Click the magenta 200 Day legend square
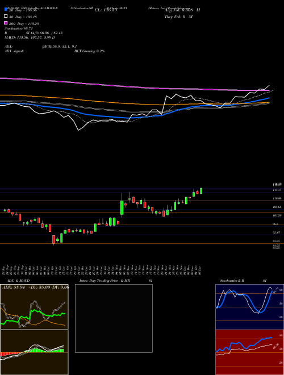 (x=6, y=23)
